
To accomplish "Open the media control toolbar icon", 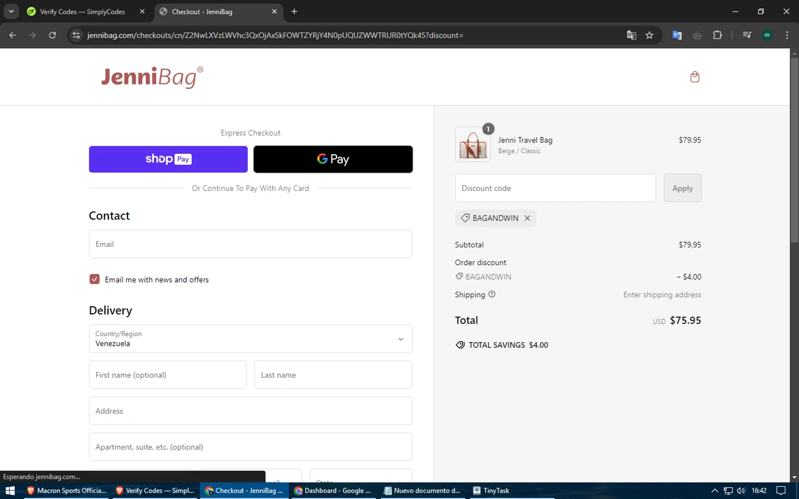I will coord(747,35).
